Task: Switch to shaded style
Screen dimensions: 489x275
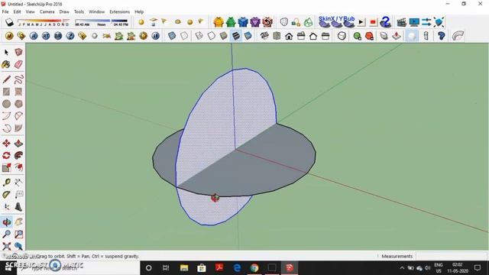Action: (223, 36)
